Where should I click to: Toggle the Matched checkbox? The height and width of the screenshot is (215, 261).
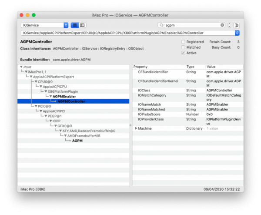coord(183,47)
